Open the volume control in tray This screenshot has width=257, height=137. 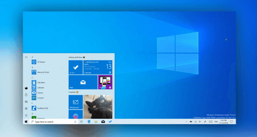200,122
